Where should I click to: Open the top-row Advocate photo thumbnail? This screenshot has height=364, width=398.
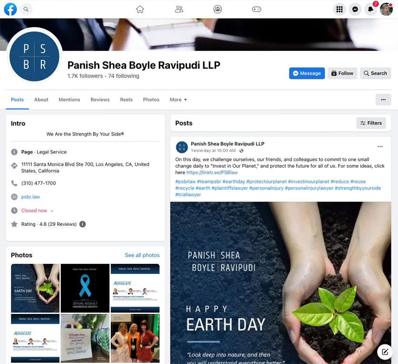[x=135, y=288]
